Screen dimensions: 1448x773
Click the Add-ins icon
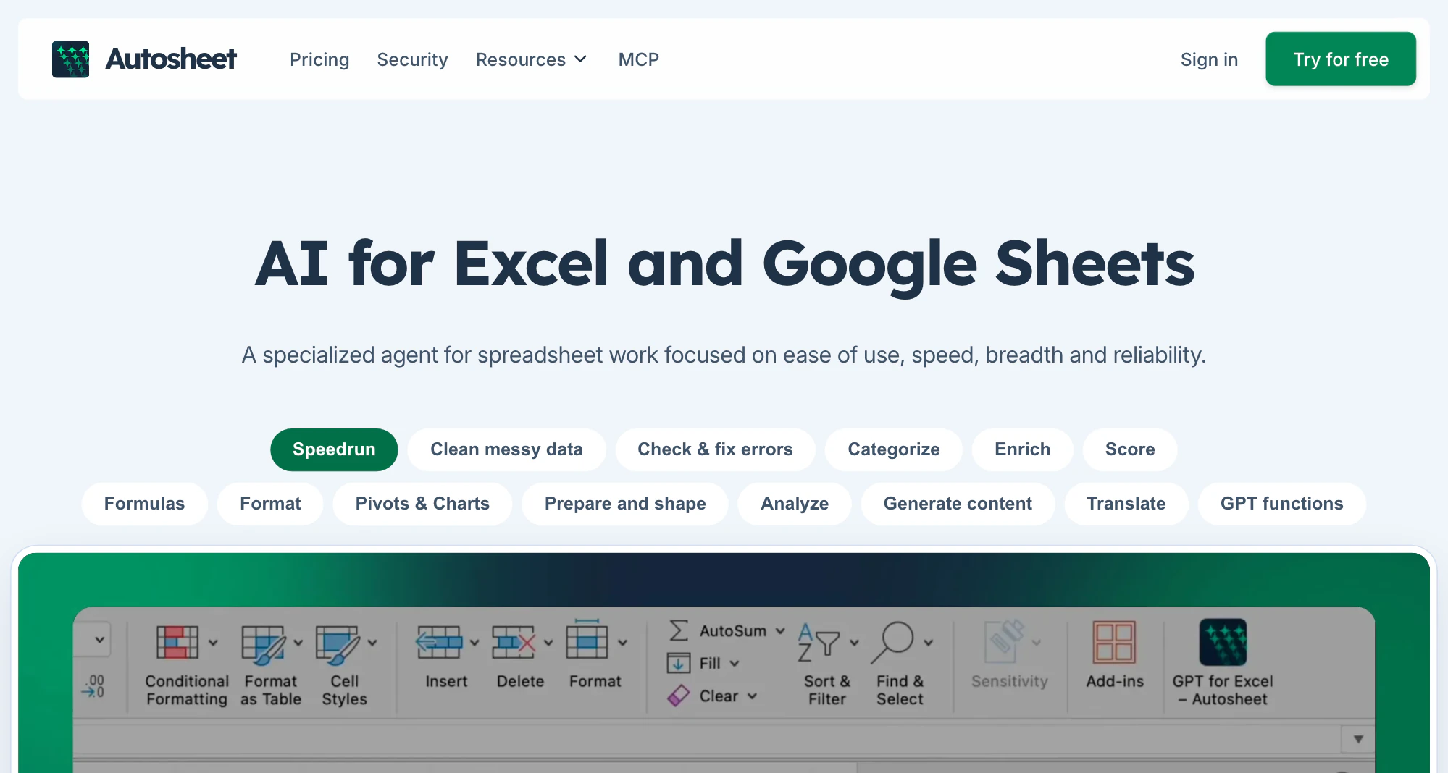pos(1114,643)
